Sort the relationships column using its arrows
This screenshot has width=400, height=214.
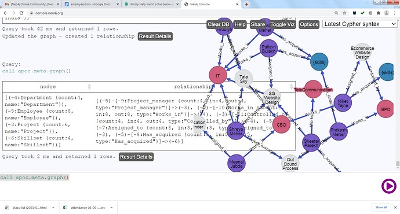[x=291, y=87]
